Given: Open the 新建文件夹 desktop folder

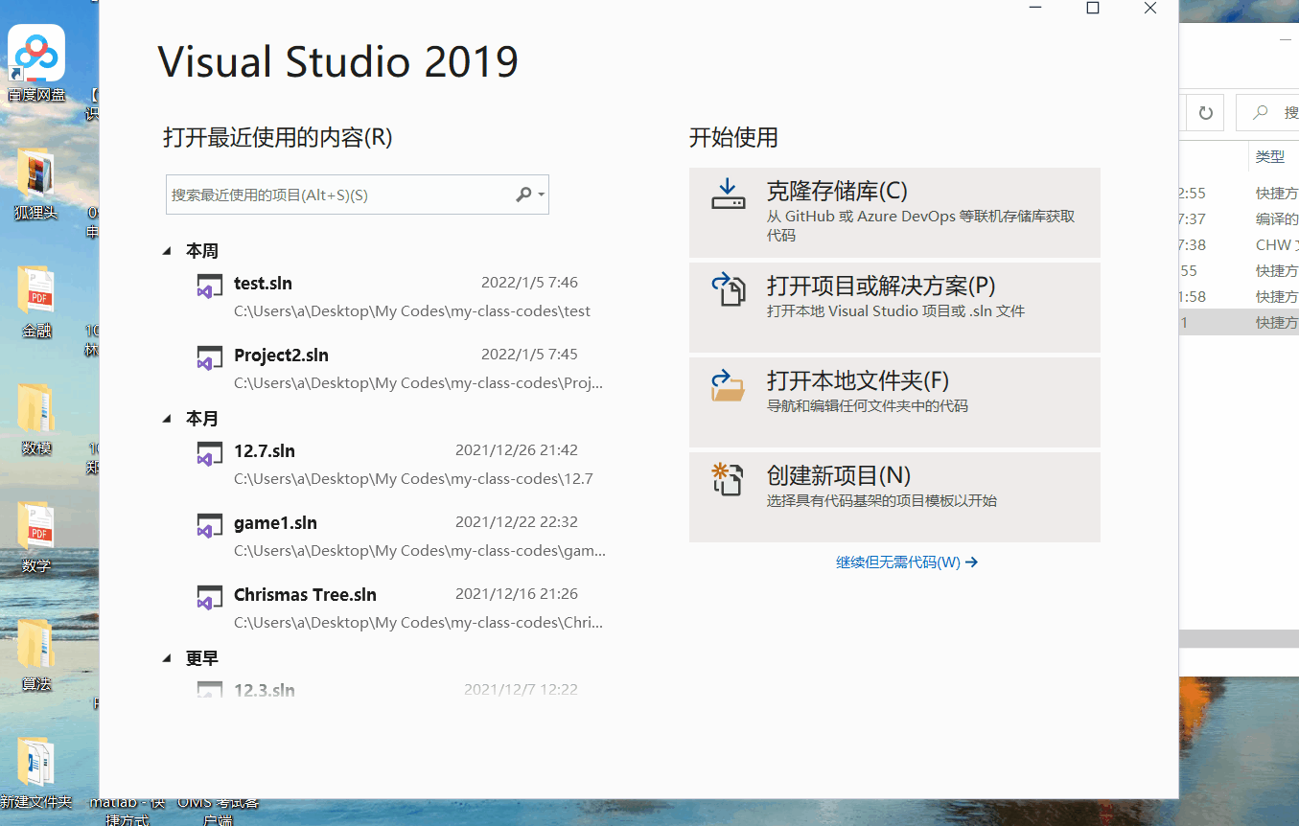Looking at the screenshot, I should [36, 773].
